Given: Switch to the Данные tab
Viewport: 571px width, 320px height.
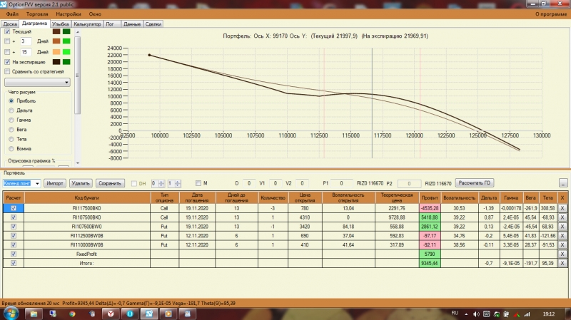Looking at the screenshot, I should 132,24.
